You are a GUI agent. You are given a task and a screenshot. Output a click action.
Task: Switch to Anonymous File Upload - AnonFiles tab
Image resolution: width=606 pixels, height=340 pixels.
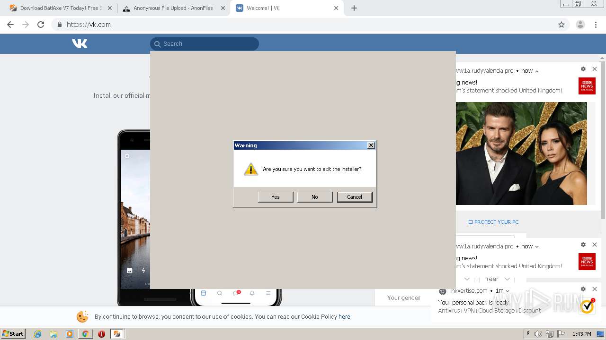173,8
